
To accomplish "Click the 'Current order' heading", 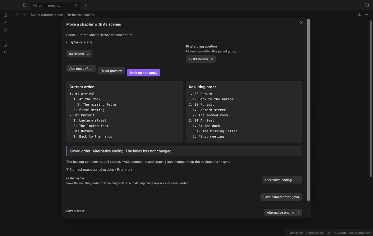I will click(x=81, y=87).
